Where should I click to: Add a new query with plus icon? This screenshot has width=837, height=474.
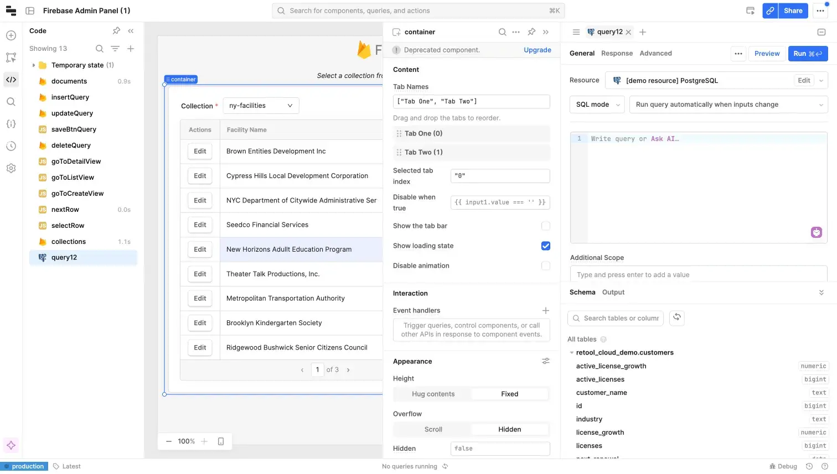coord(131,49)
